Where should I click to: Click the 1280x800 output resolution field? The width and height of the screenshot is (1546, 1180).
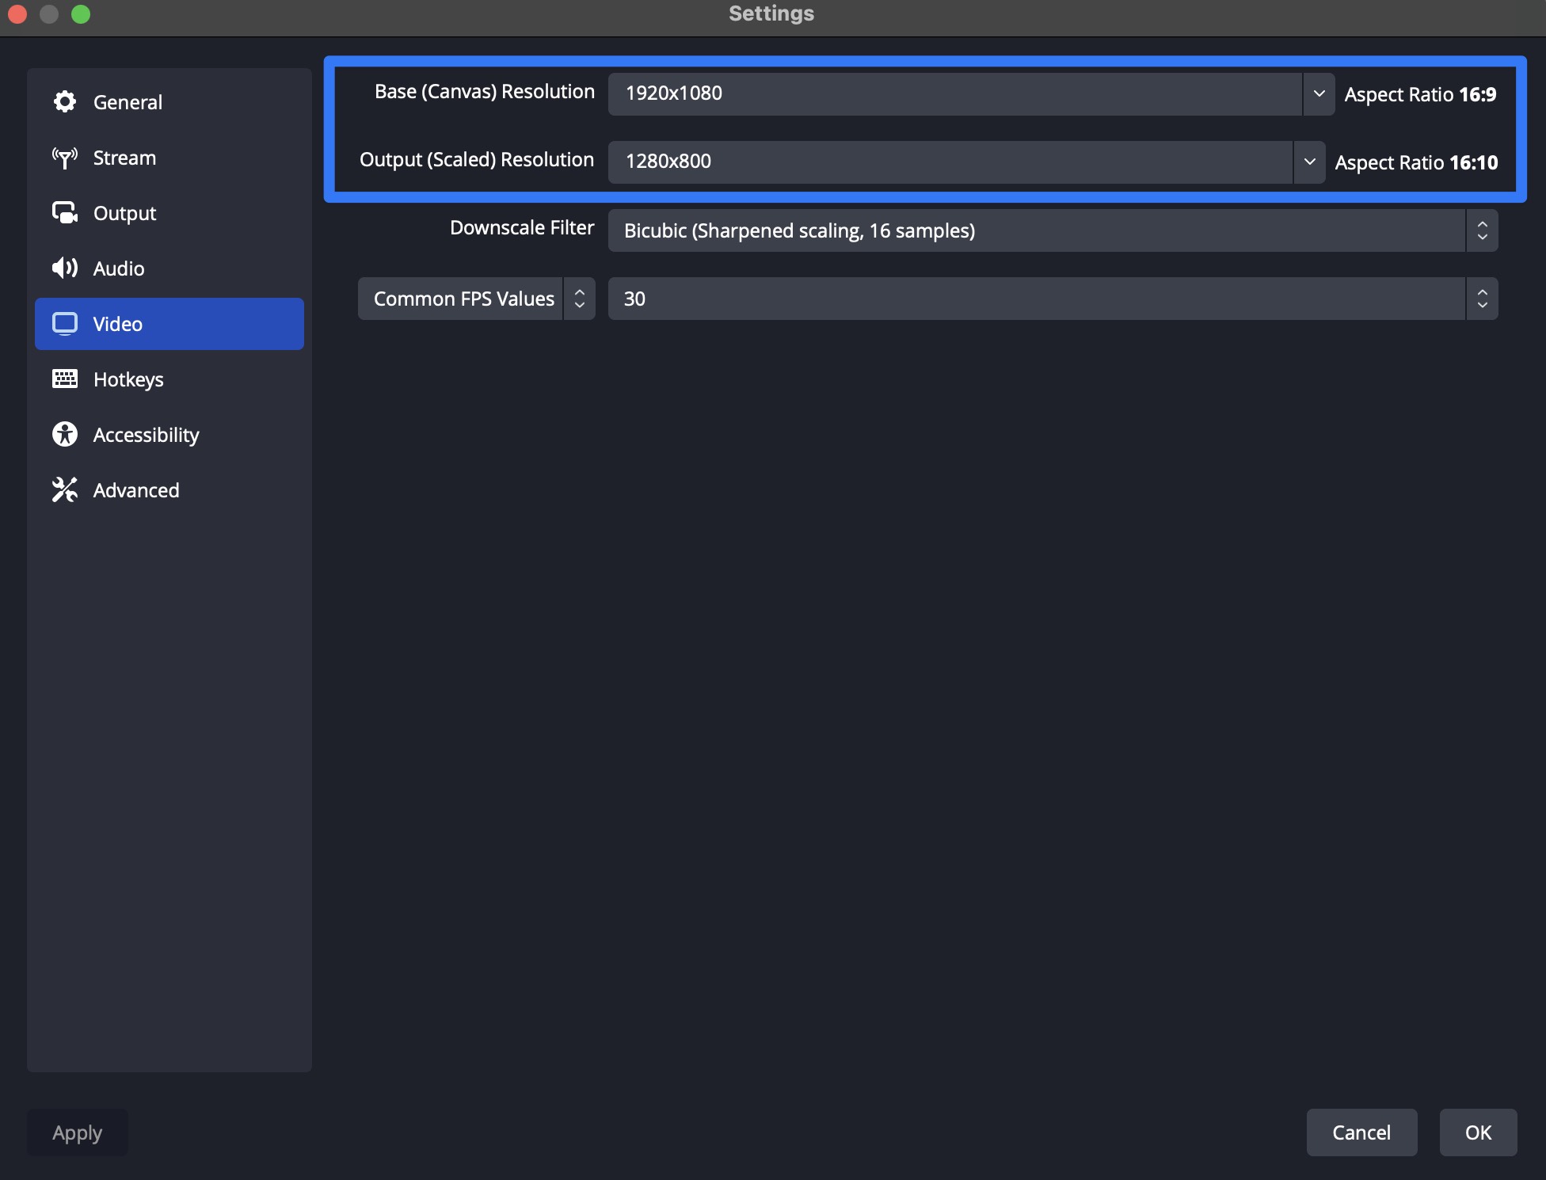pos(950,162)
